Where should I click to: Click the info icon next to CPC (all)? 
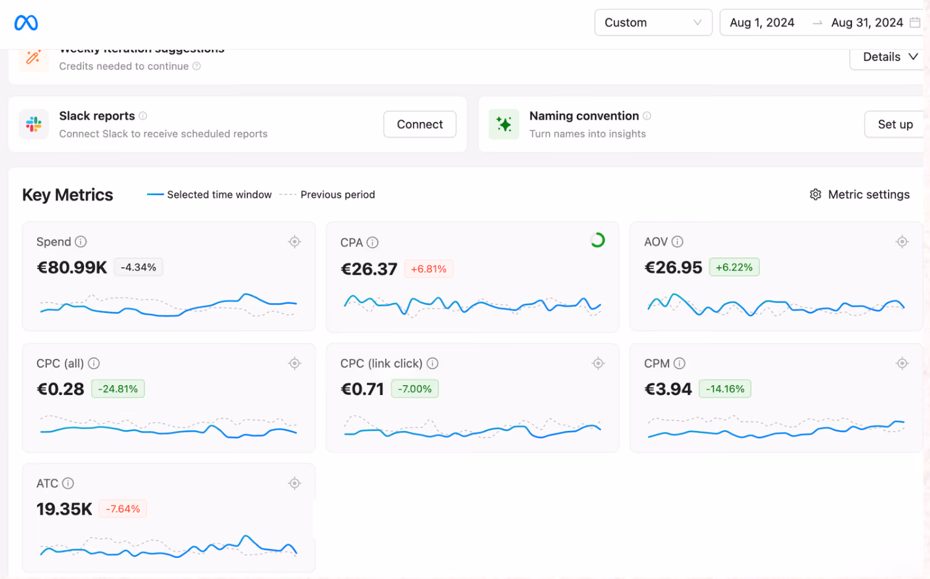(x=94, y=364)
